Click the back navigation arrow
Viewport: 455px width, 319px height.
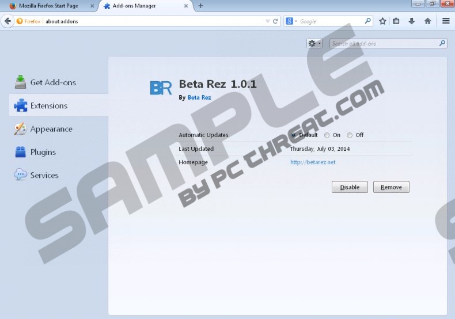8,21
